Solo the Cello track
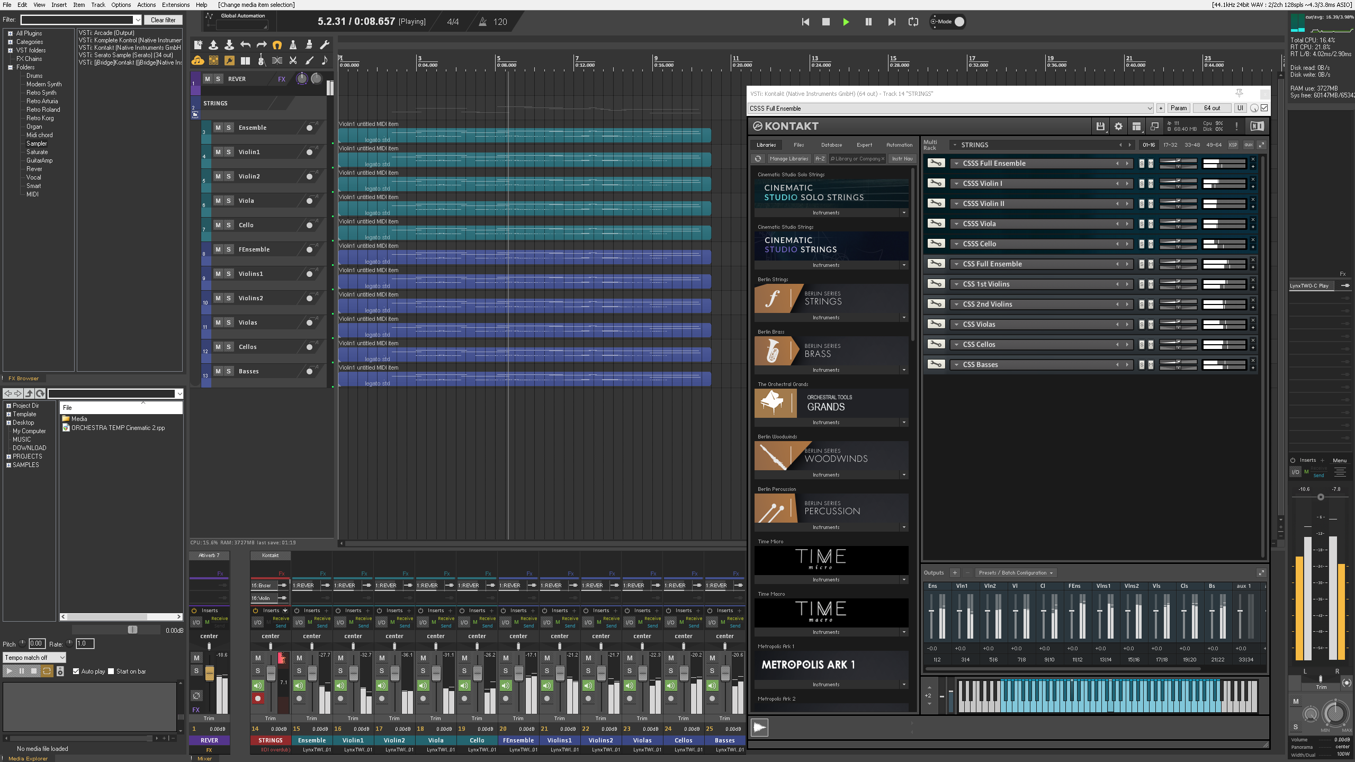The height and width of the screenshot is (762, 1355). click(x=229, y=225)
